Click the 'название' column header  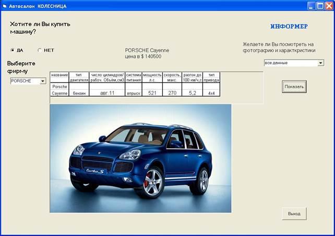[x=59, y=75]
